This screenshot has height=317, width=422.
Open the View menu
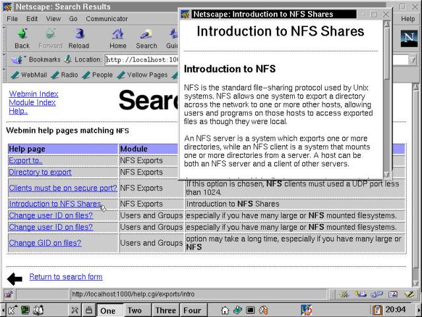(53, 19)
